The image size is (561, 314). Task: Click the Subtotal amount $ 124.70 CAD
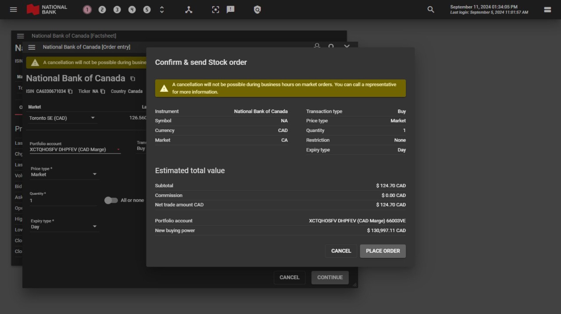[391, 186]
